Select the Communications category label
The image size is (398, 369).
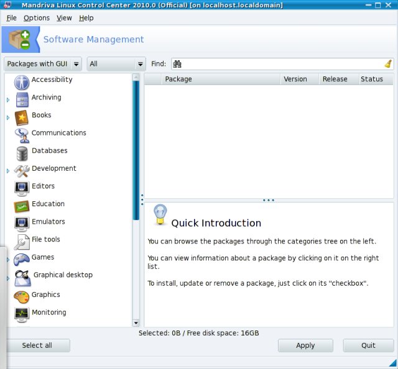click(59, 133)
